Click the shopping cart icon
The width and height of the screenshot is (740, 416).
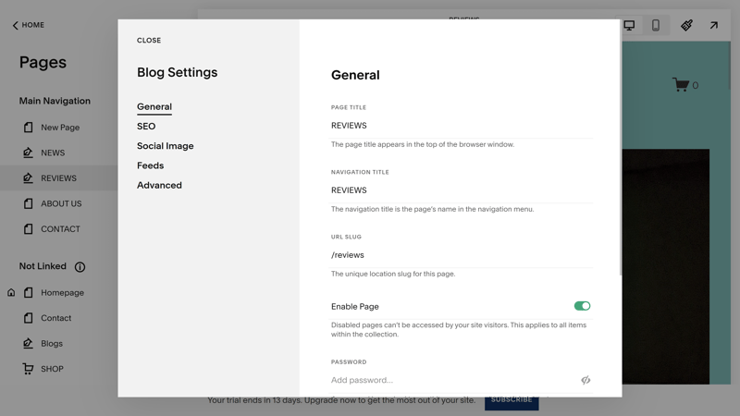(x=681, y=85)
